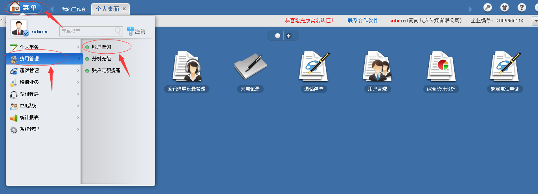Open the 绑定电话申请 desktop icon
The width and height of the screenshot is (538, 194).
tap(505, 67)
